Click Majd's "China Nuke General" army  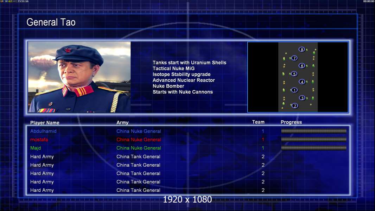(139, 148)
